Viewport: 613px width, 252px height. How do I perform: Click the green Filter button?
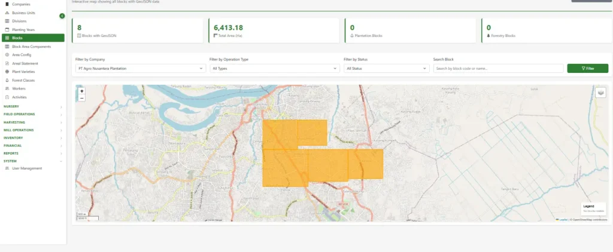tap(588, 68)
